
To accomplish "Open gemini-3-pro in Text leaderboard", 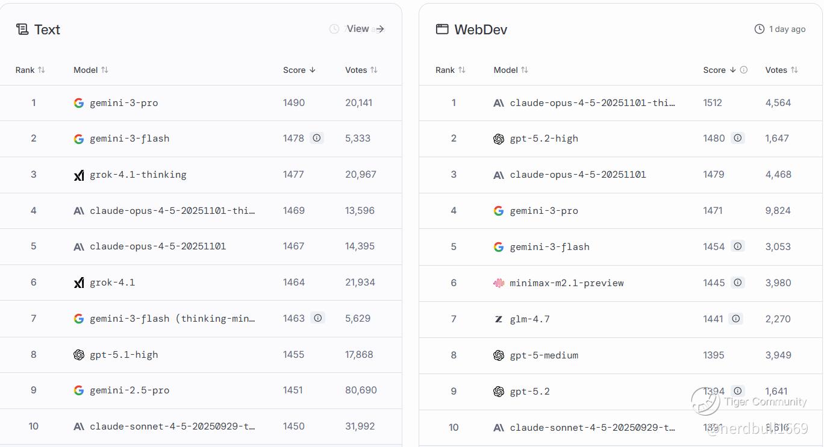I will 123,103.
